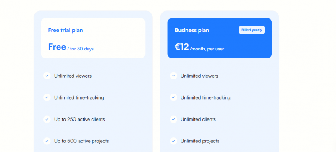The image size is (336, 152).
Task: Click the Free / for 30 days price
Action: (71, 47)
